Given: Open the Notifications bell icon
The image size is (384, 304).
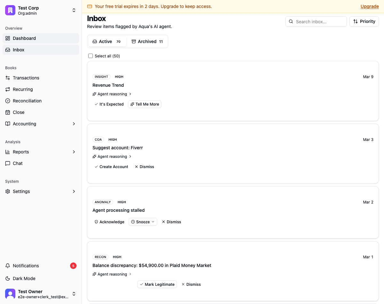Looking at the screenshot, I should coord(8,266).
